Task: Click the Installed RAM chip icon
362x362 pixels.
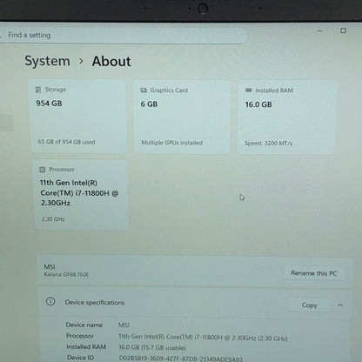Action: click(x=249, y=90)
